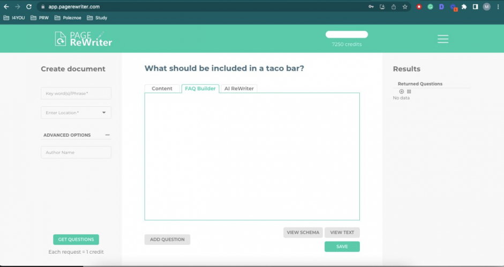Go forward with the browser forward arrow
The image size is (504, 267).
(18, 6)
